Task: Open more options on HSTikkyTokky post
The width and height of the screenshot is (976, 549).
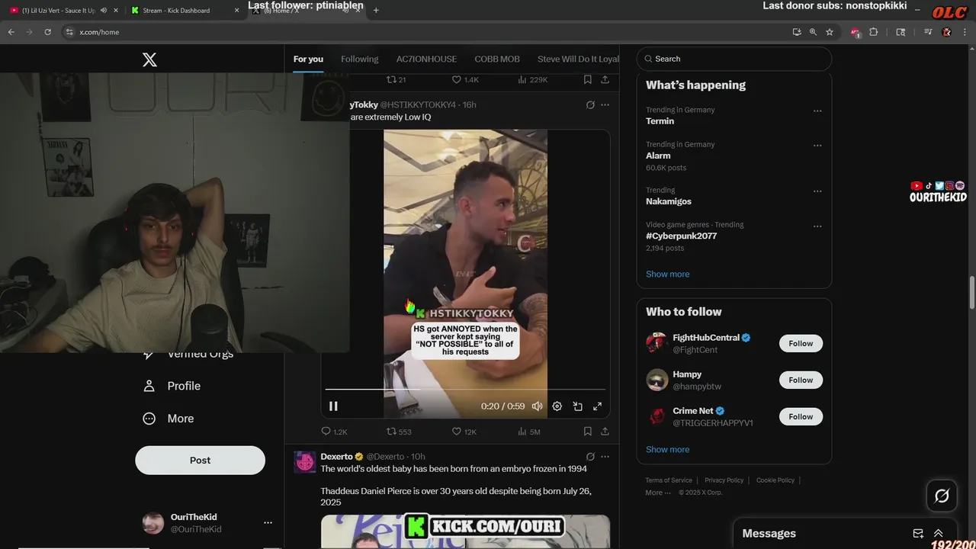Action: 605,105
